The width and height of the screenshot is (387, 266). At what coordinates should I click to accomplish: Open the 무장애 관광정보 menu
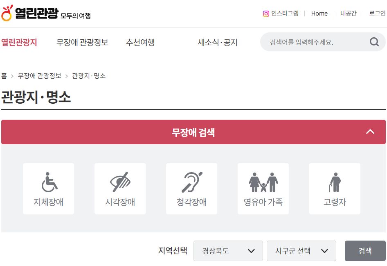click(82, 42)
